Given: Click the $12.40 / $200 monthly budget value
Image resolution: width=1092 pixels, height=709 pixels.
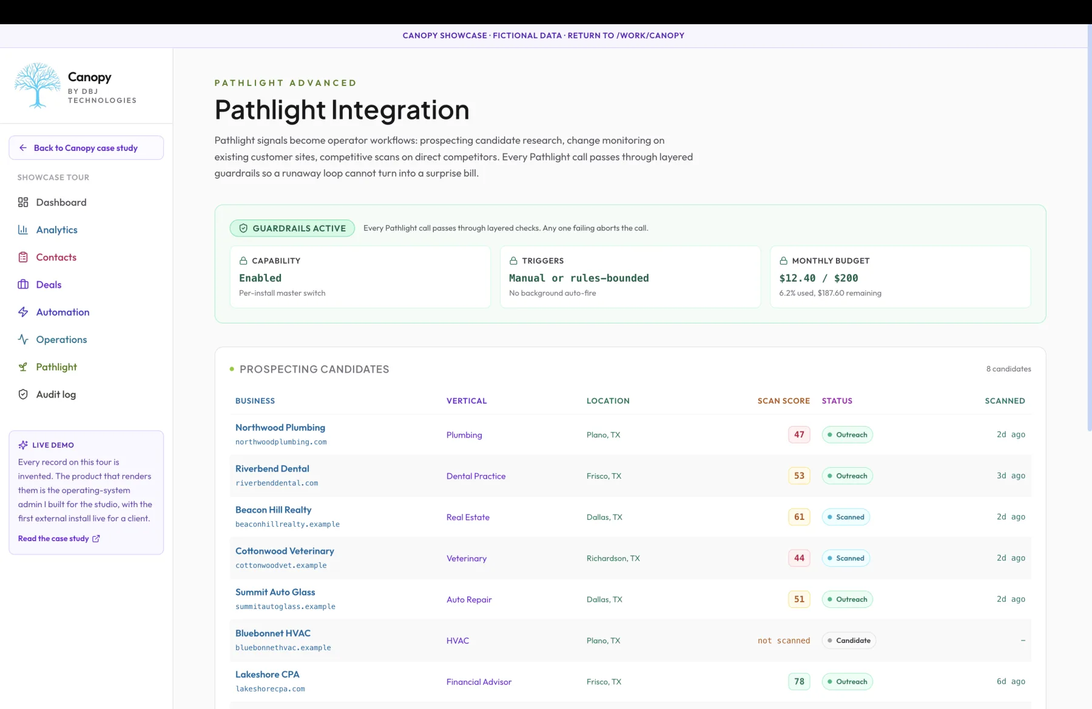Looking at the screenshot, I should (x=818, y=278).
